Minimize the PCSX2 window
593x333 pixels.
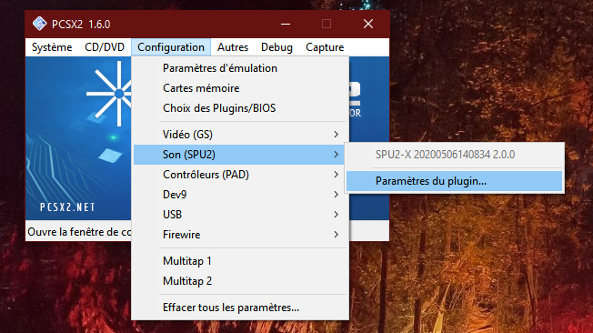286,24
